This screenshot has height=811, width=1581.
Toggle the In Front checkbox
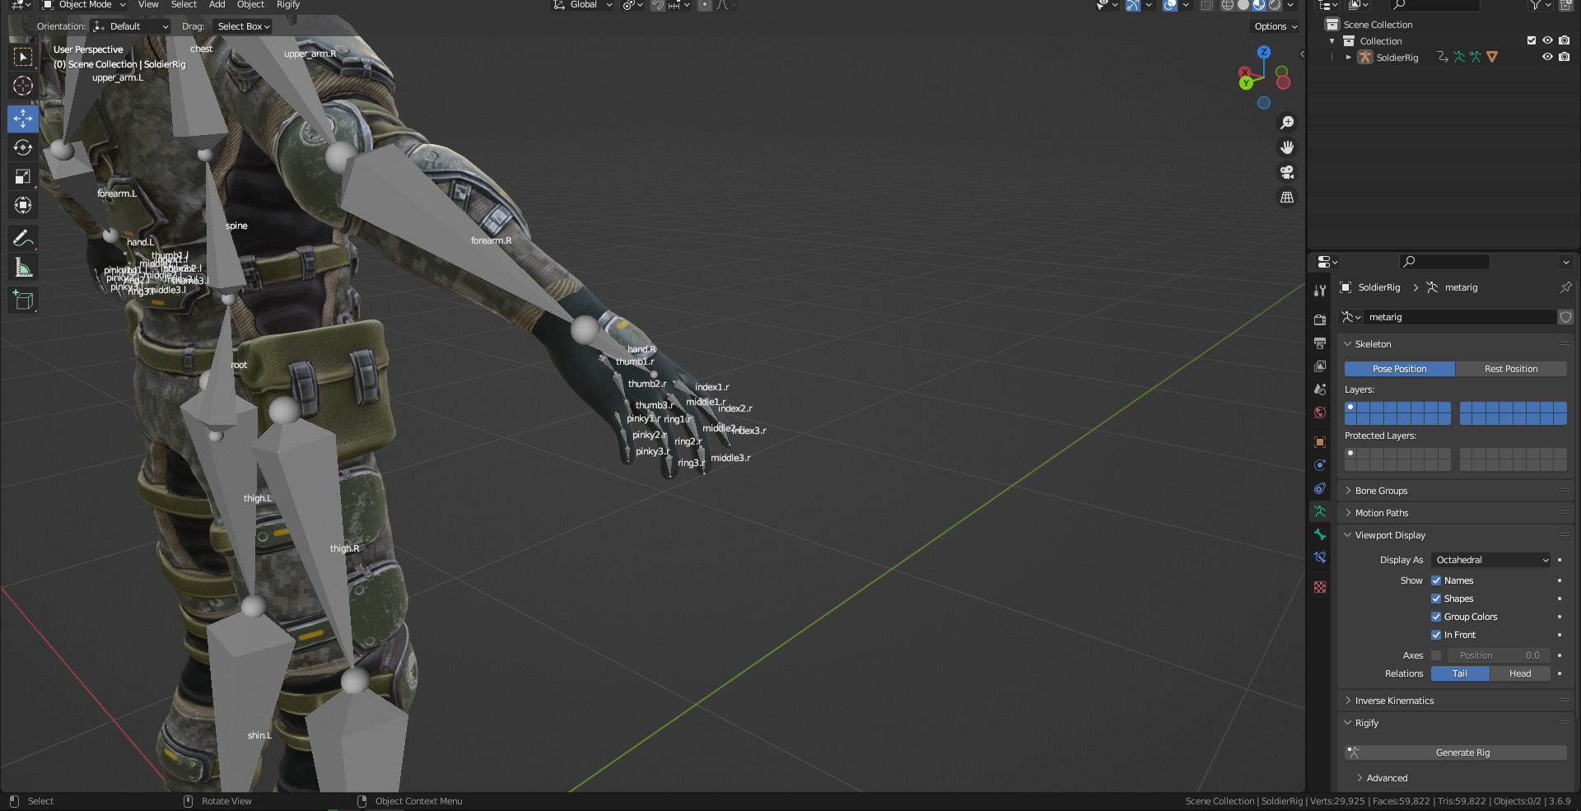[1436, 635]
